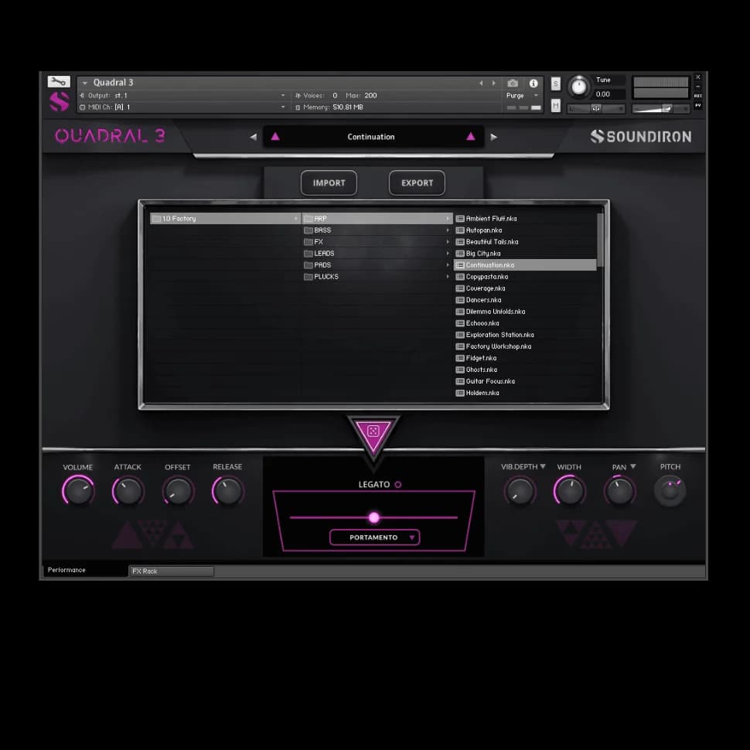This screenshot has height=750, width=750.
Task: Adjust the Portamento slider handle
Action: (374, 517)
